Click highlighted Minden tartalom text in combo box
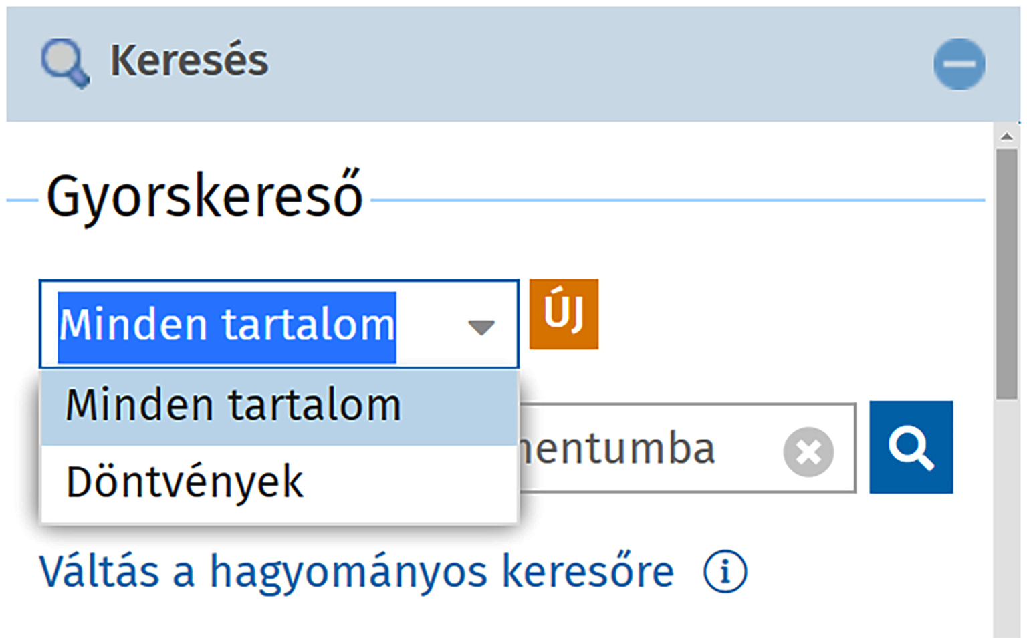Screen dimensions: 1027x638 [227, 327]
